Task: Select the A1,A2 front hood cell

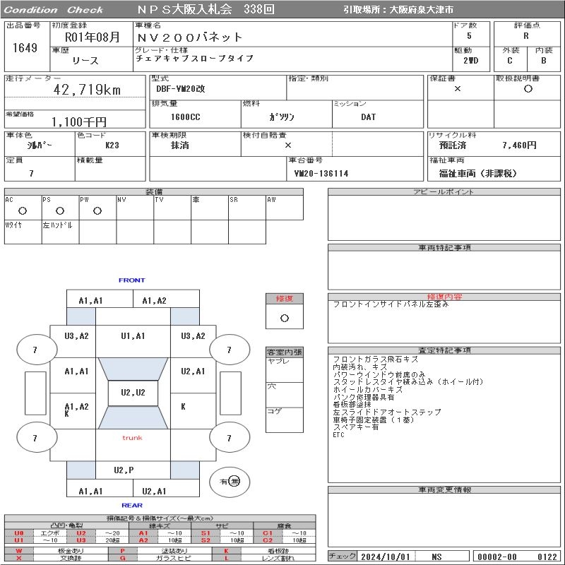Action: [154, 301]
